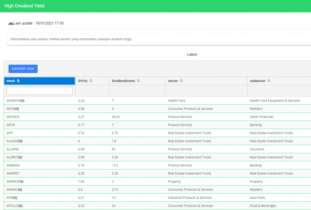Click the Dividend(cent) sort arrows icon
The width and height of the screenshot is (311, 210).
(x=138, y=81)
